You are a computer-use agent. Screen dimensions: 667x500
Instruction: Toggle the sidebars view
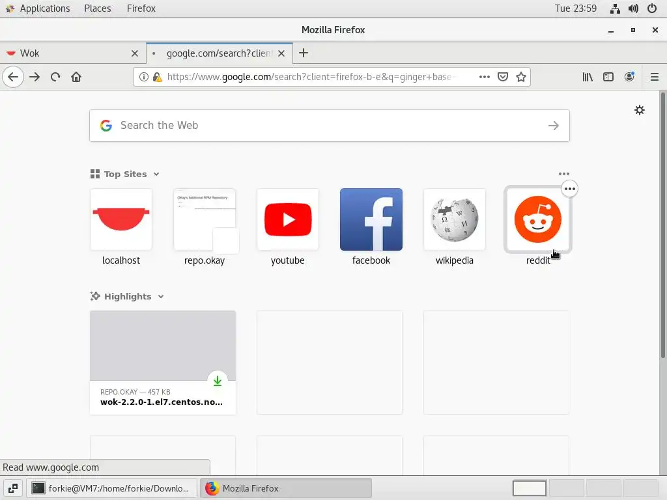[608, 77]
